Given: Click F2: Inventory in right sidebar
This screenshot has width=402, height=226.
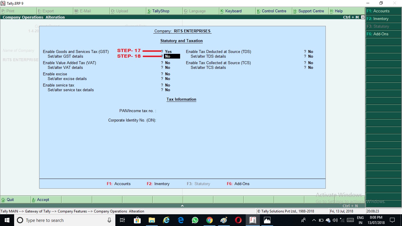Looking at the screenshot, I should (383, 19).
